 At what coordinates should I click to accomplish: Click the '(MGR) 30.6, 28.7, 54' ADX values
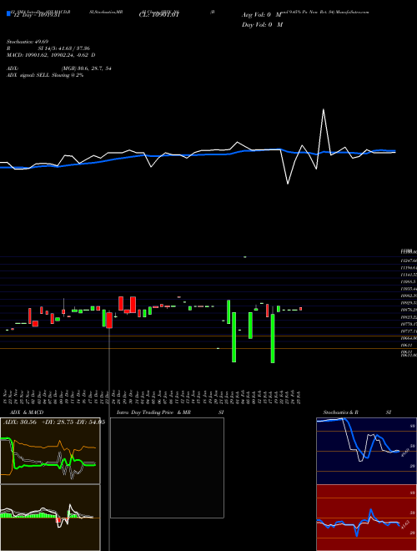click(87, 68)
